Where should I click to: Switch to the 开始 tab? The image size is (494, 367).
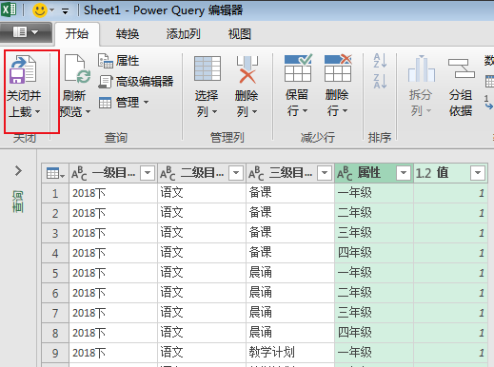click(x=77, y=33)
